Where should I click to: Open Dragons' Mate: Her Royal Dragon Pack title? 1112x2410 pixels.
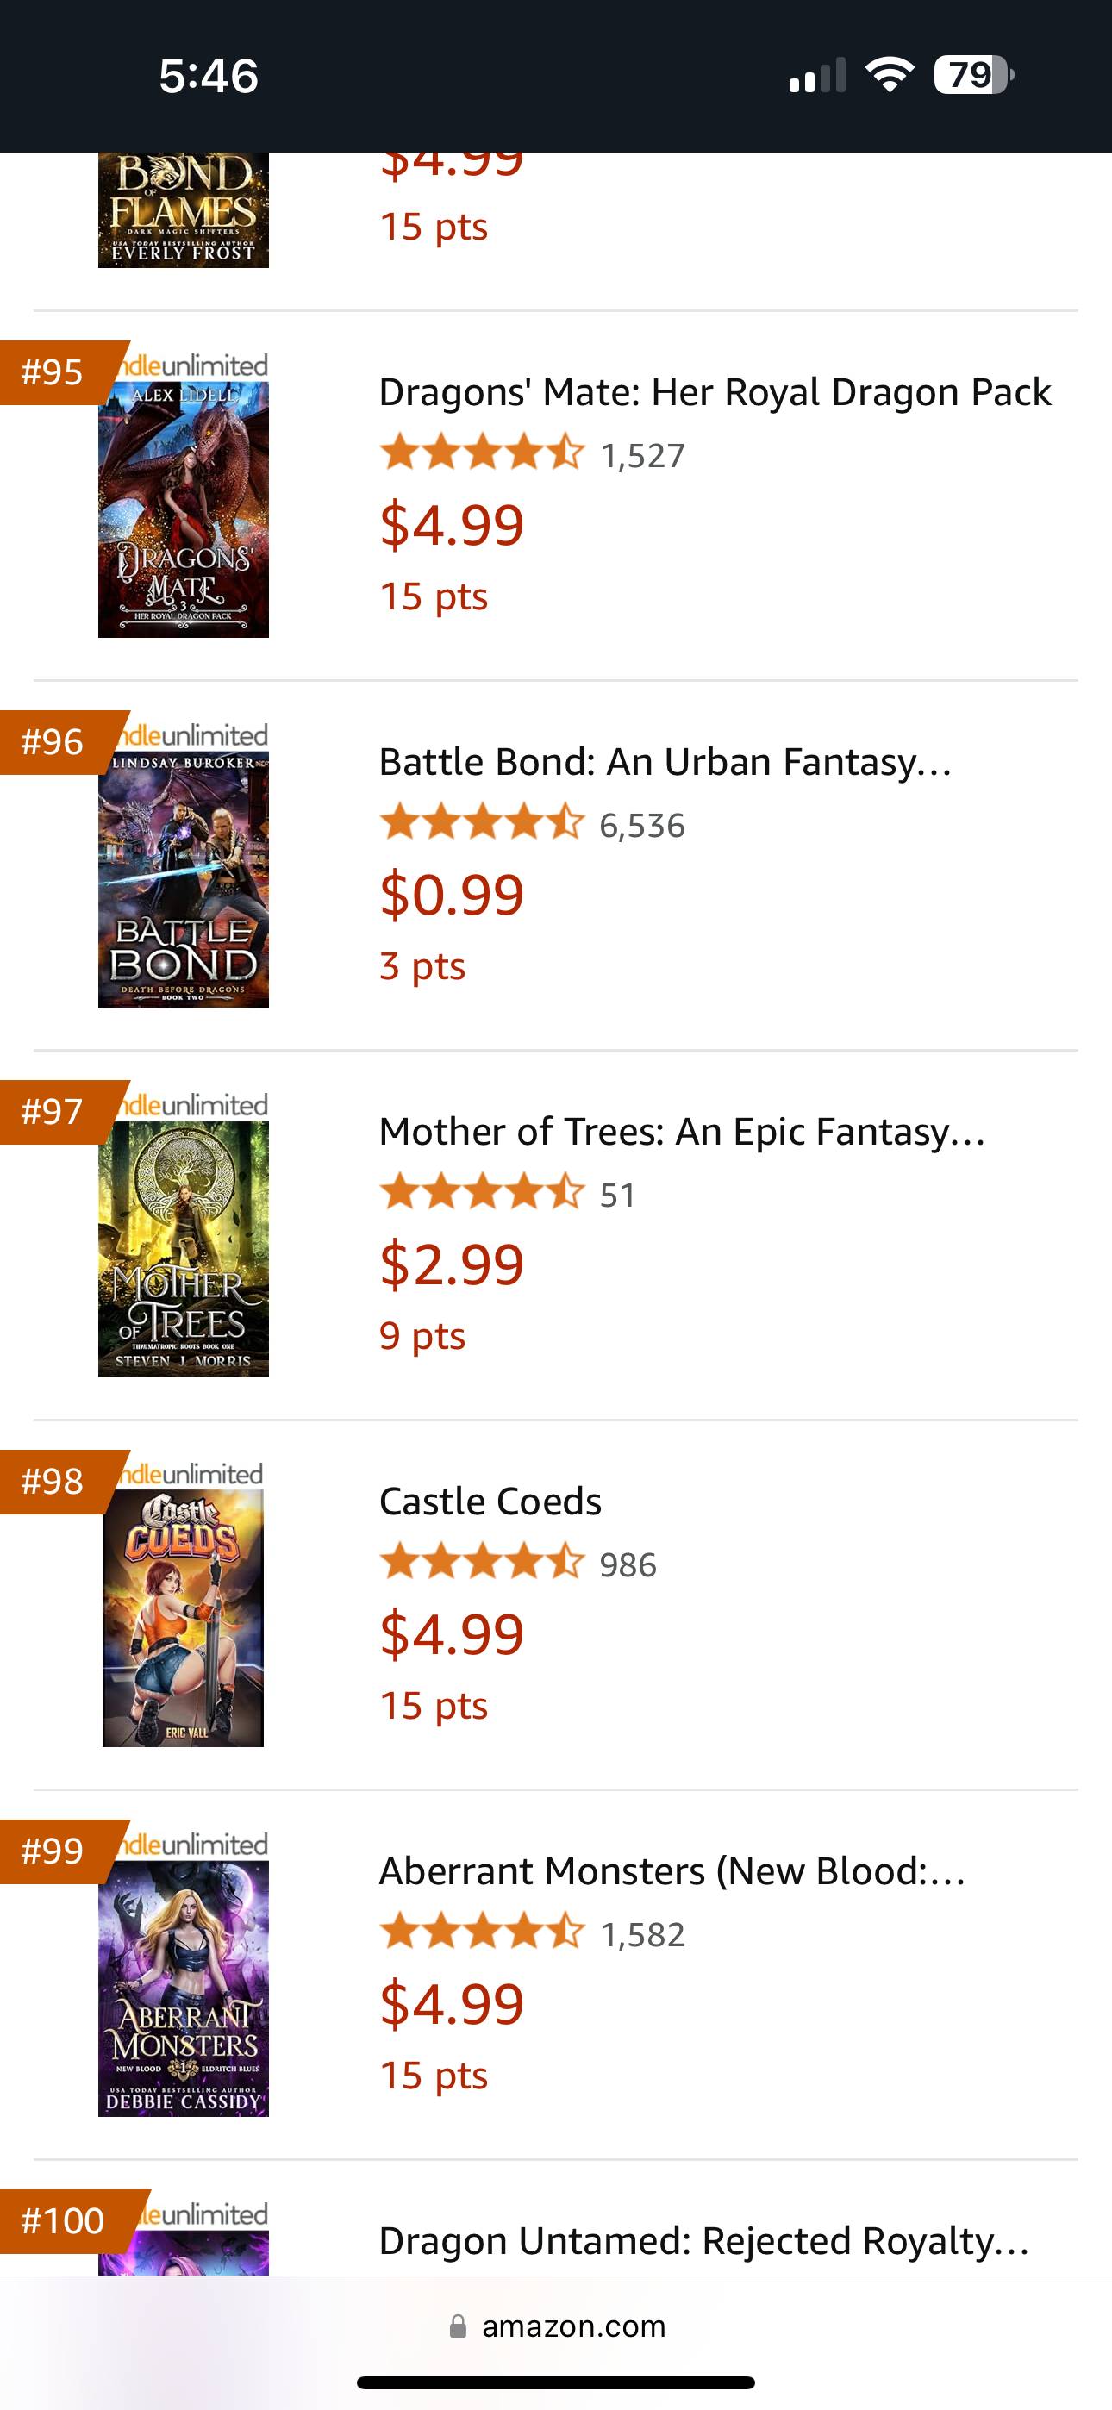coord(715,392)
